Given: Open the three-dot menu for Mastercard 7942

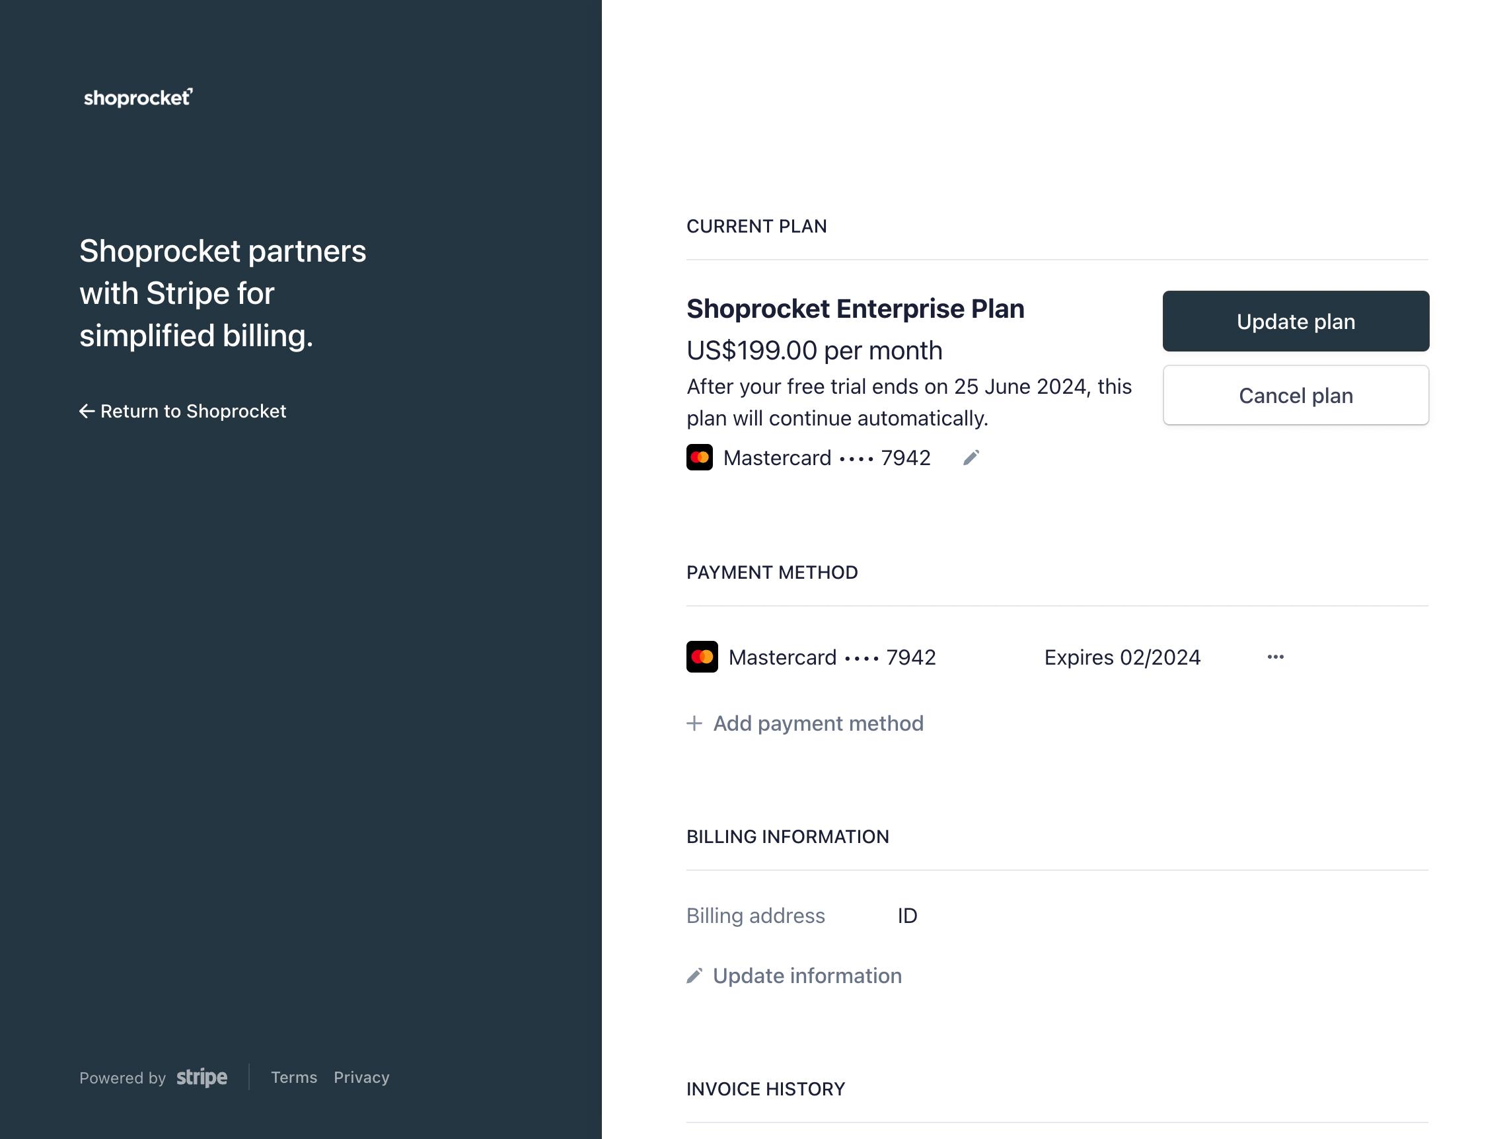Looking at the screenshot, I should (x=1275, y=657).
